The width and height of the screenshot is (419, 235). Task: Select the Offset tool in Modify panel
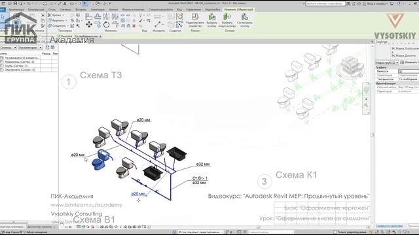(x=98, y=16)
